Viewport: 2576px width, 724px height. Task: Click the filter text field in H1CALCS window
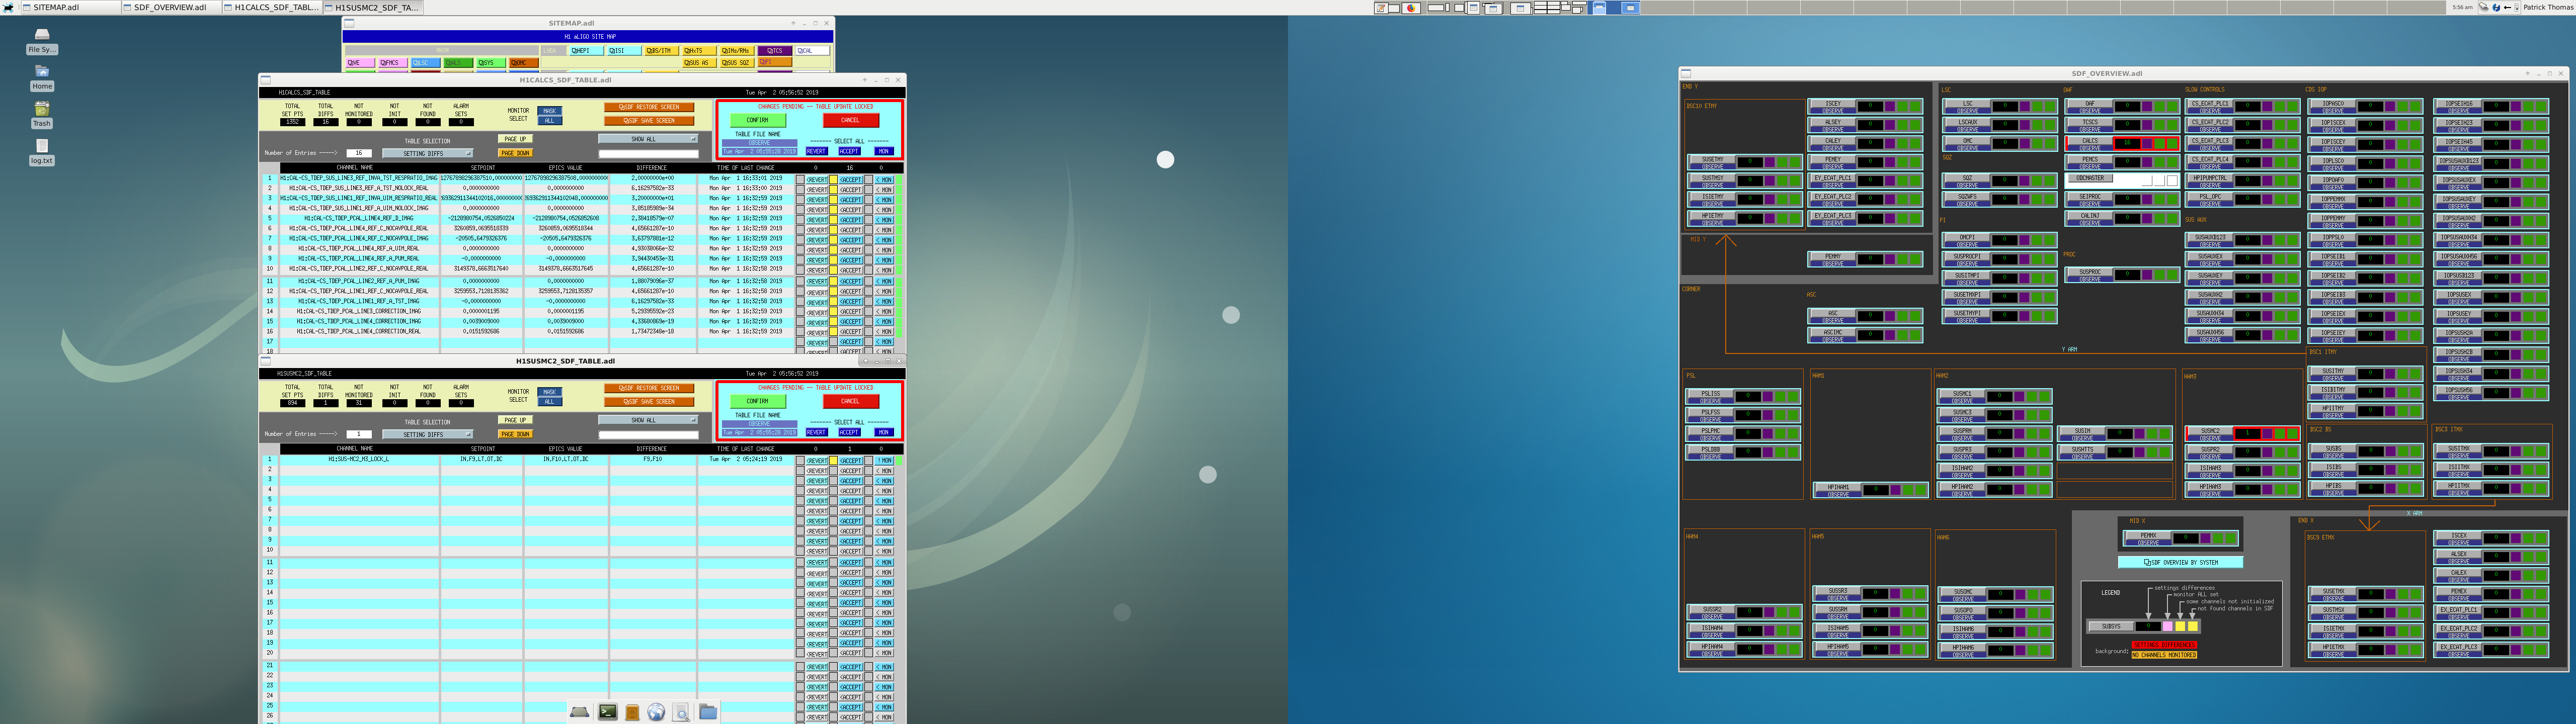coord(648,153)
